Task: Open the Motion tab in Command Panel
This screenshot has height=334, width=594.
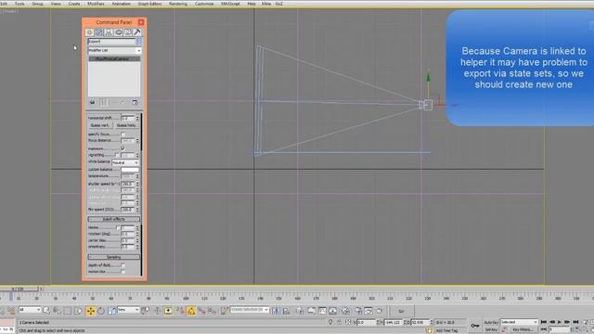Action: pos(118,32)
